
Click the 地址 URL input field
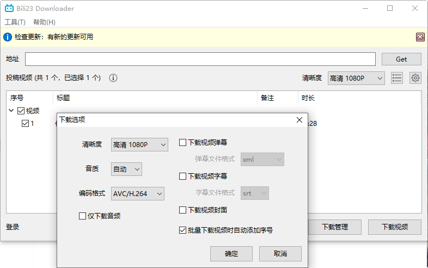pyautogui.click(x=200, y=59)
